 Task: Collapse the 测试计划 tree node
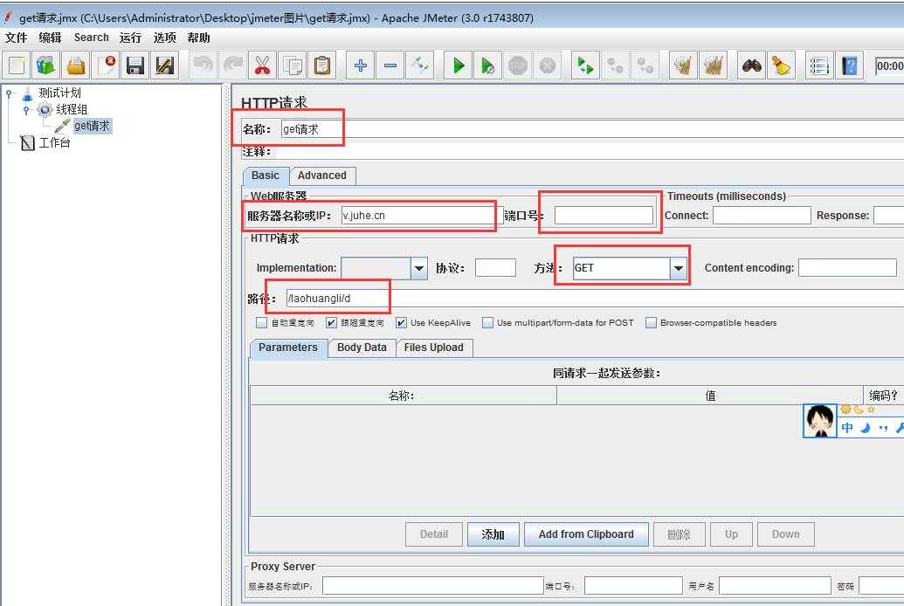[x=9, y=93]
